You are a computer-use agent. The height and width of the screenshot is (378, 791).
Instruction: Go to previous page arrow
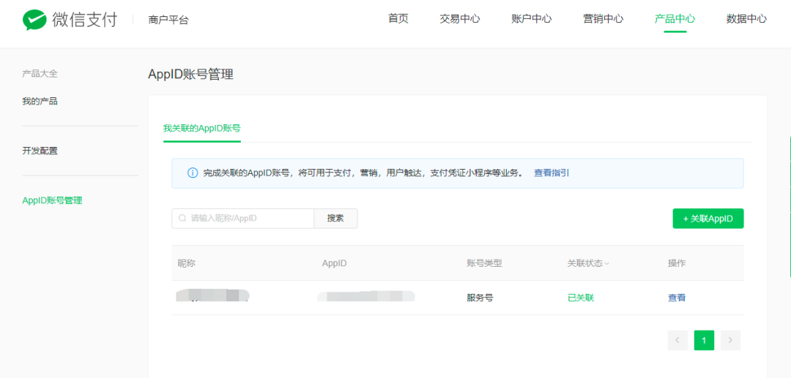(x=677, y=340)
